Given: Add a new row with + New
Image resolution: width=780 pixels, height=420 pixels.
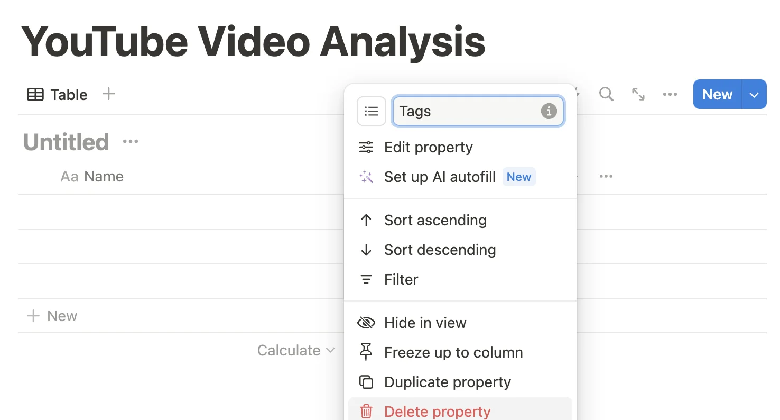Looking at the screenshot, I should coord(52,316).
